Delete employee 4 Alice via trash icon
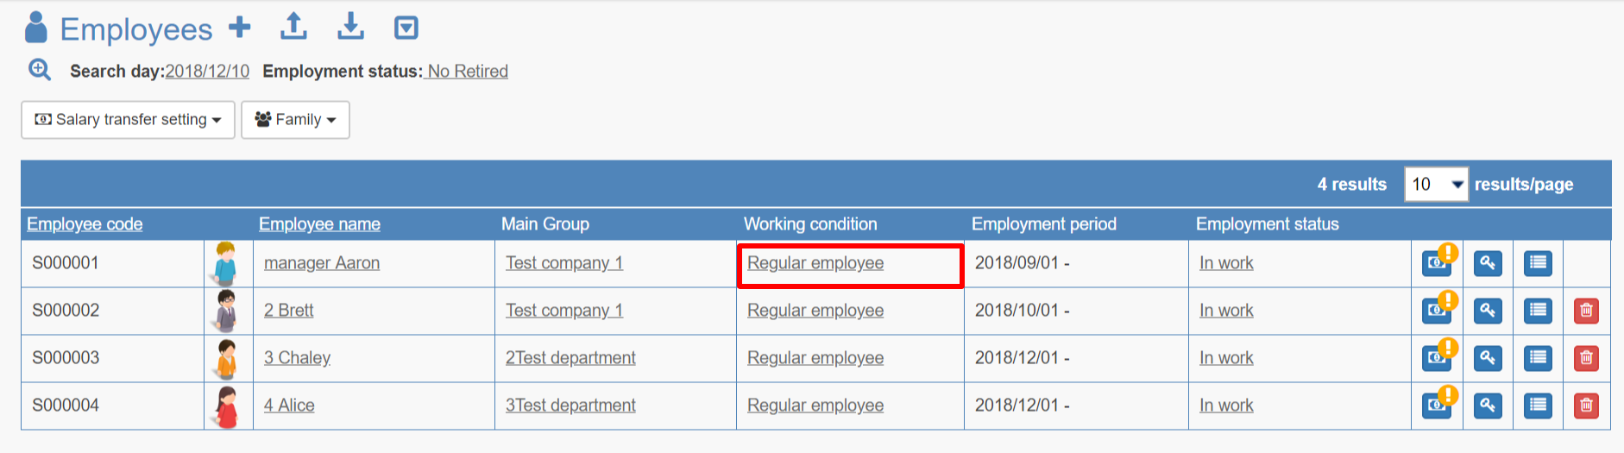 point(1586,406)
